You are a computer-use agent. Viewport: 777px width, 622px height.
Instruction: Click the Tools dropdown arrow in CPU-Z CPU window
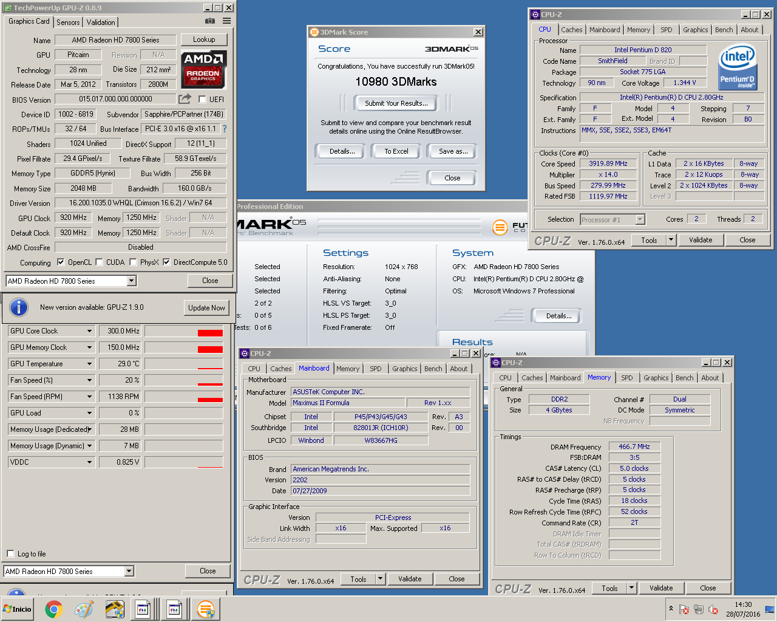pyautogui.click(x=671, y=240)
